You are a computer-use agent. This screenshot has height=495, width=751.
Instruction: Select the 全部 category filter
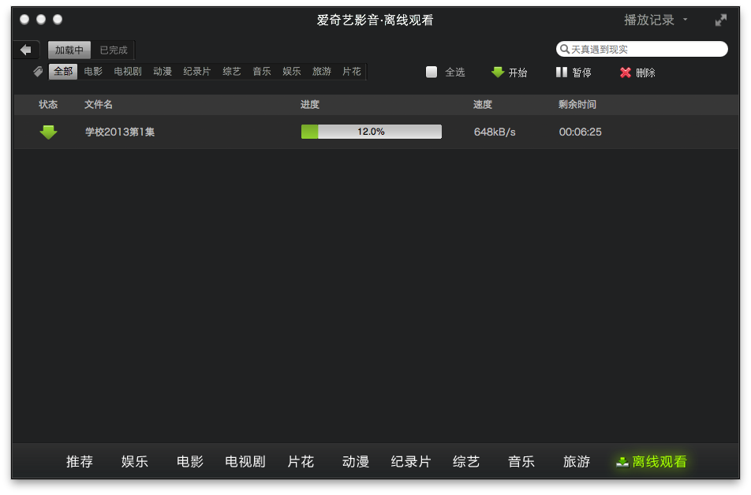[63, 71]
